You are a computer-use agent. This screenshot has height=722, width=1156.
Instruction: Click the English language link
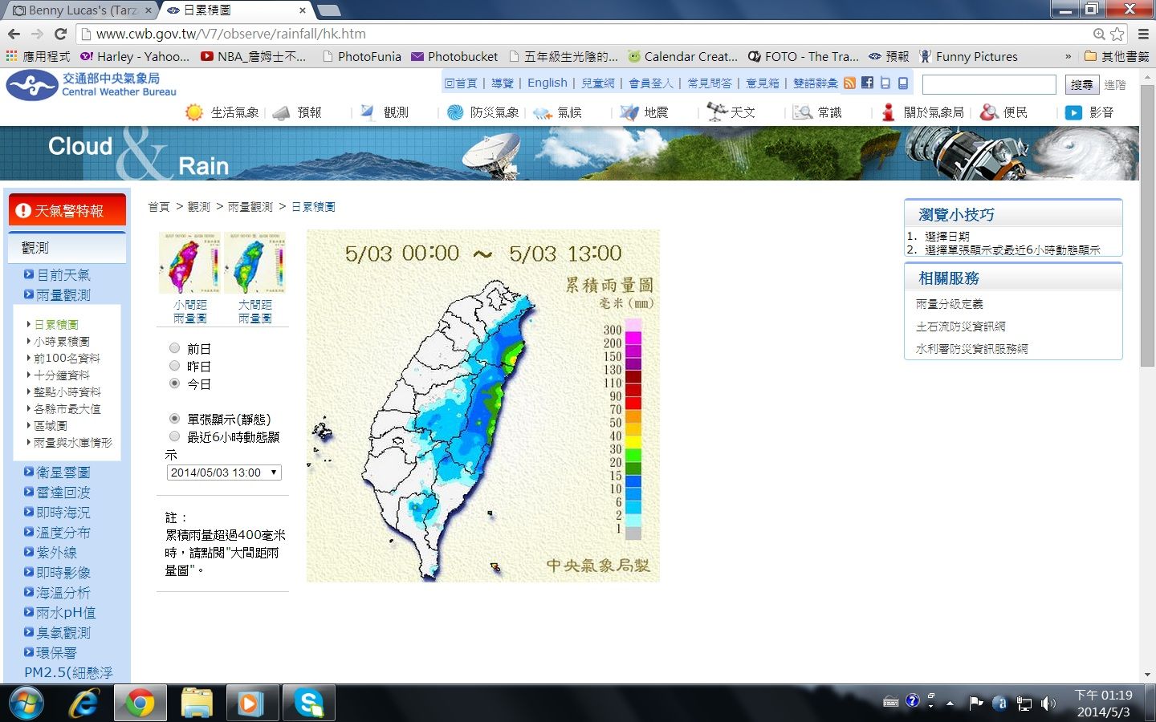point(547,83)
